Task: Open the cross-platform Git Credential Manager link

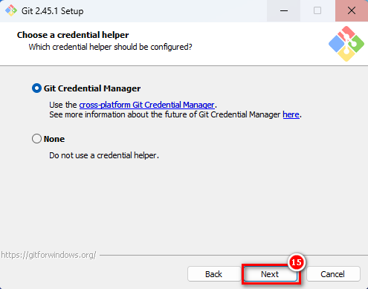Action: coord(146,105)
